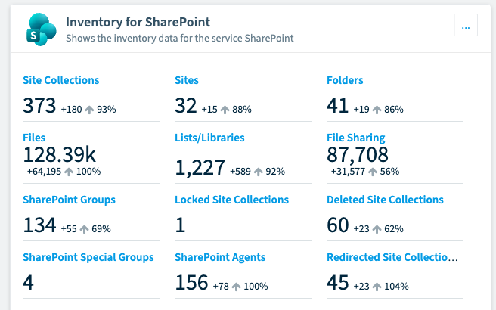
Task: Click the Deleted Site Collections count 60
Action: pyautogui.click(x=338, y=225)
